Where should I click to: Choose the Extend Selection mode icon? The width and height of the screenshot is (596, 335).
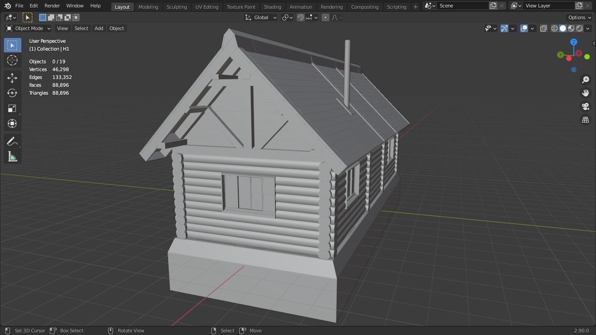click(51, 17)
